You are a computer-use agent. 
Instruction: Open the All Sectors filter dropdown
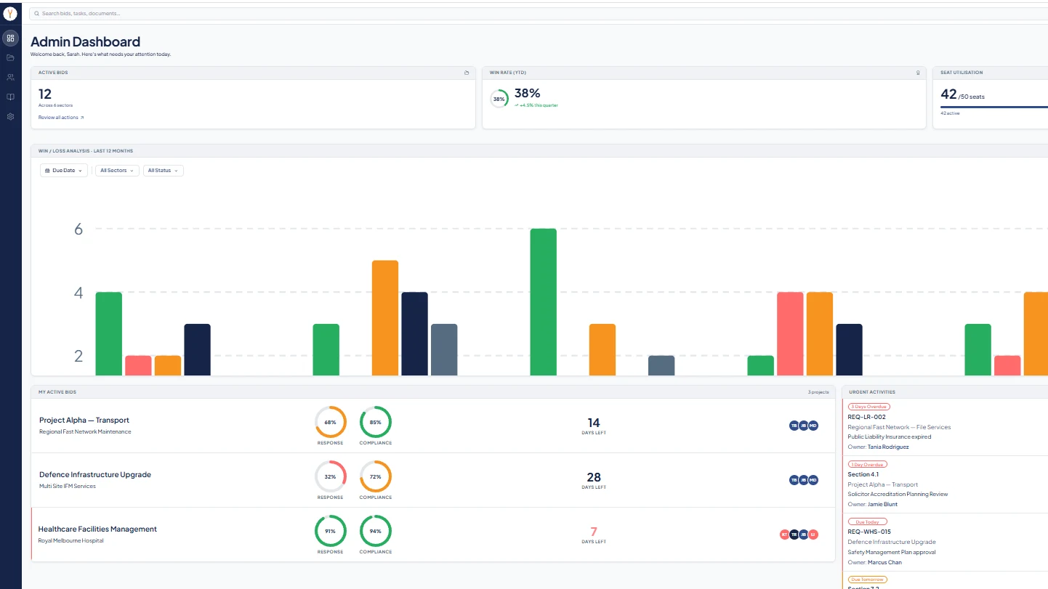point(117,170)
